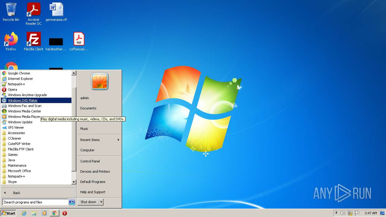Open Computer from Start menu
386x217 pixels.
[x=100, y=150]
